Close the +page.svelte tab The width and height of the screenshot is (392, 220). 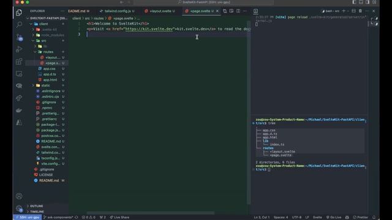(217, 11)
